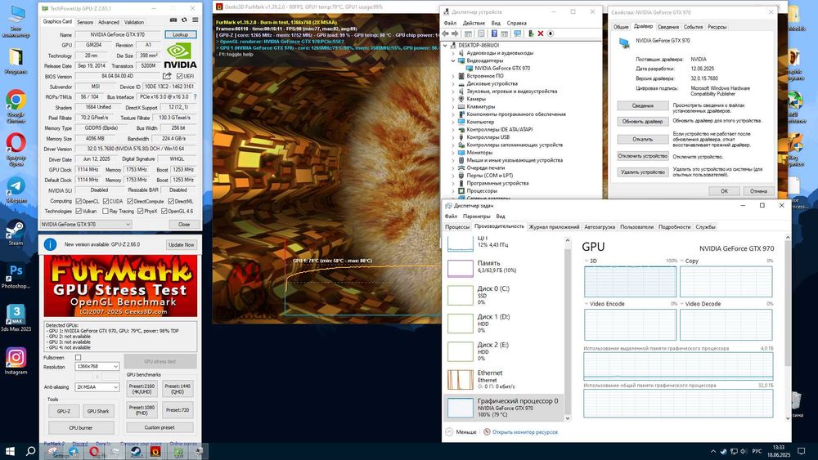The width and height of the screenshot is (818, 460).
Task: Click the NVIDIA logo in GPU-Z
Action: (x=180, y=56)
